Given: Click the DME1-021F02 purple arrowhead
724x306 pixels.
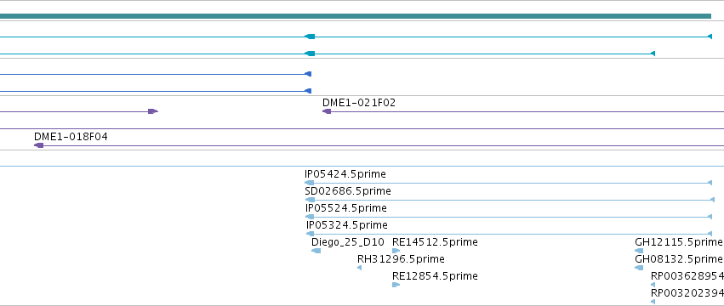Looking at the screenshot, I should pyautogui.click(x=327, y=111).
